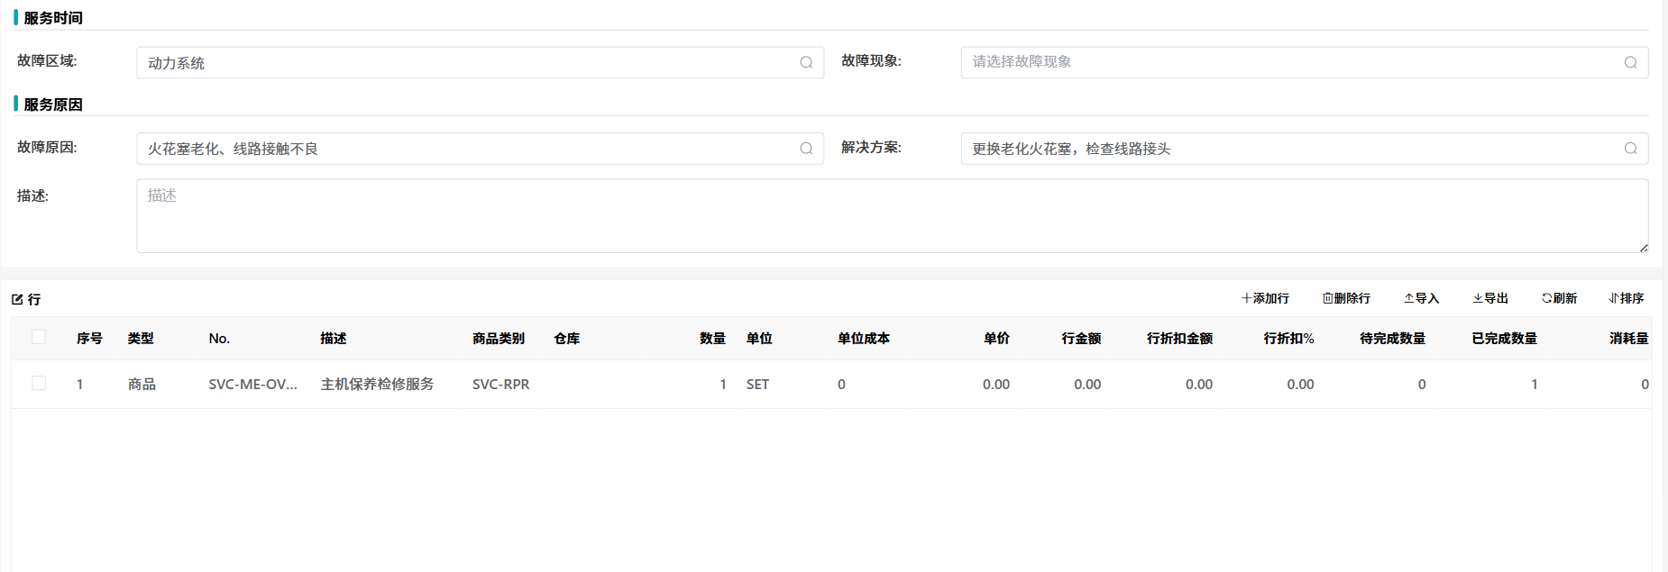The image size is (1668, 572).
Task: Click the search icon in 故障原因 field
Action: click(806, 149)
